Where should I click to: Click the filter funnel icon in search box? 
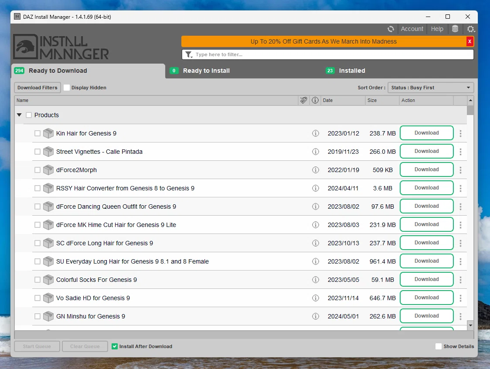click(x=189, y=54)
